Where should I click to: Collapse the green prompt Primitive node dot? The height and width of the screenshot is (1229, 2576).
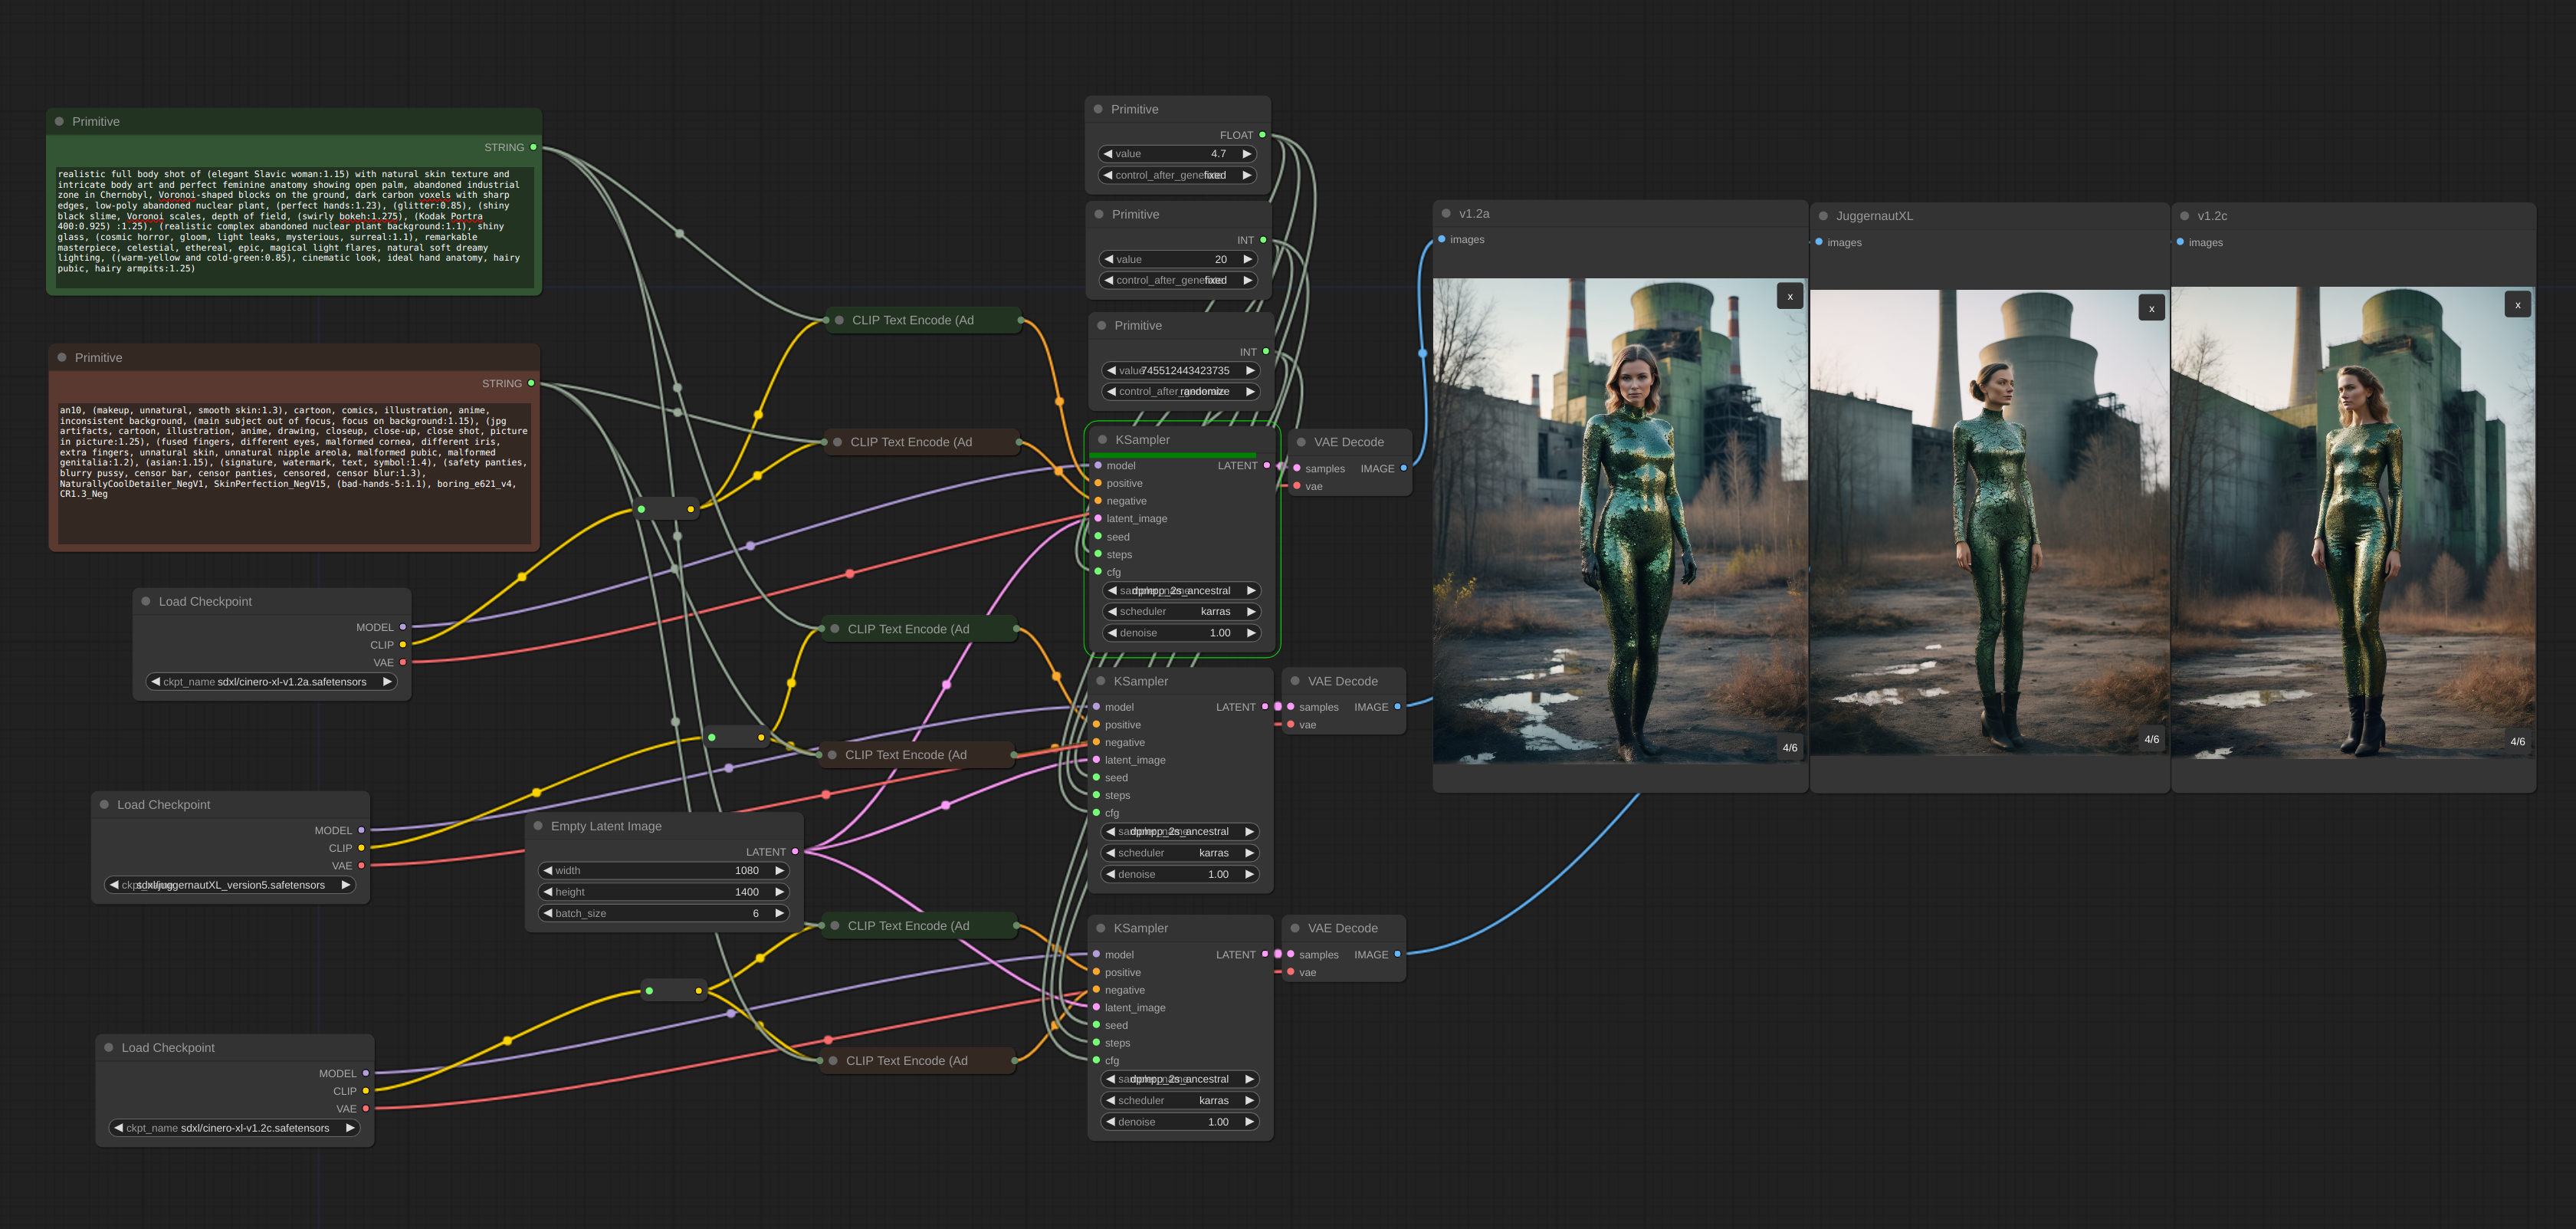(60, 121)
